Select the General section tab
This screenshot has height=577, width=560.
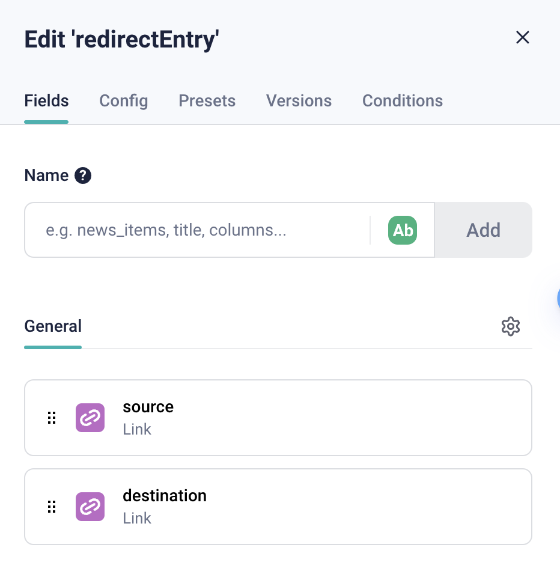pyautogui.click(x=53, y=326)
